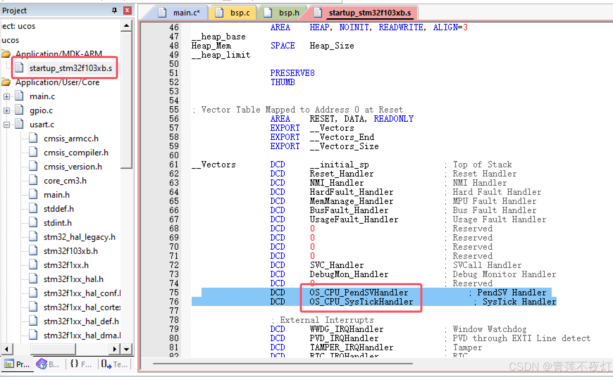Click the tree scrollbar's down arrow
The image size is (613, 377).
pos(126,349)
